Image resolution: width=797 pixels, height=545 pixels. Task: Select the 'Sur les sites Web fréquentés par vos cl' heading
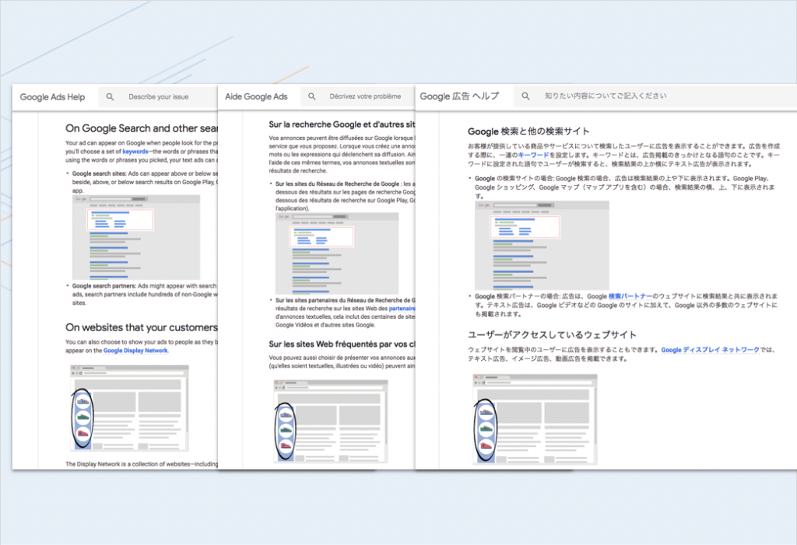point(342,344)
